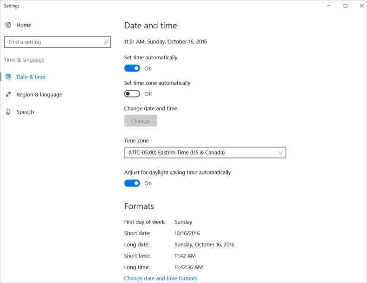The image size is (367, 283).
Task: Open Speech settings
Action: (25, 112)
